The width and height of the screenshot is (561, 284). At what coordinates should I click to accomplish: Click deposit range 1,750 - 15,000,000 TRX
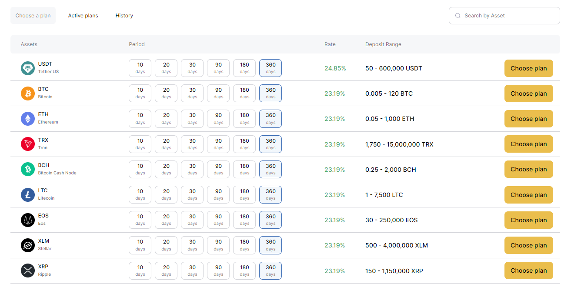(399, 144)
